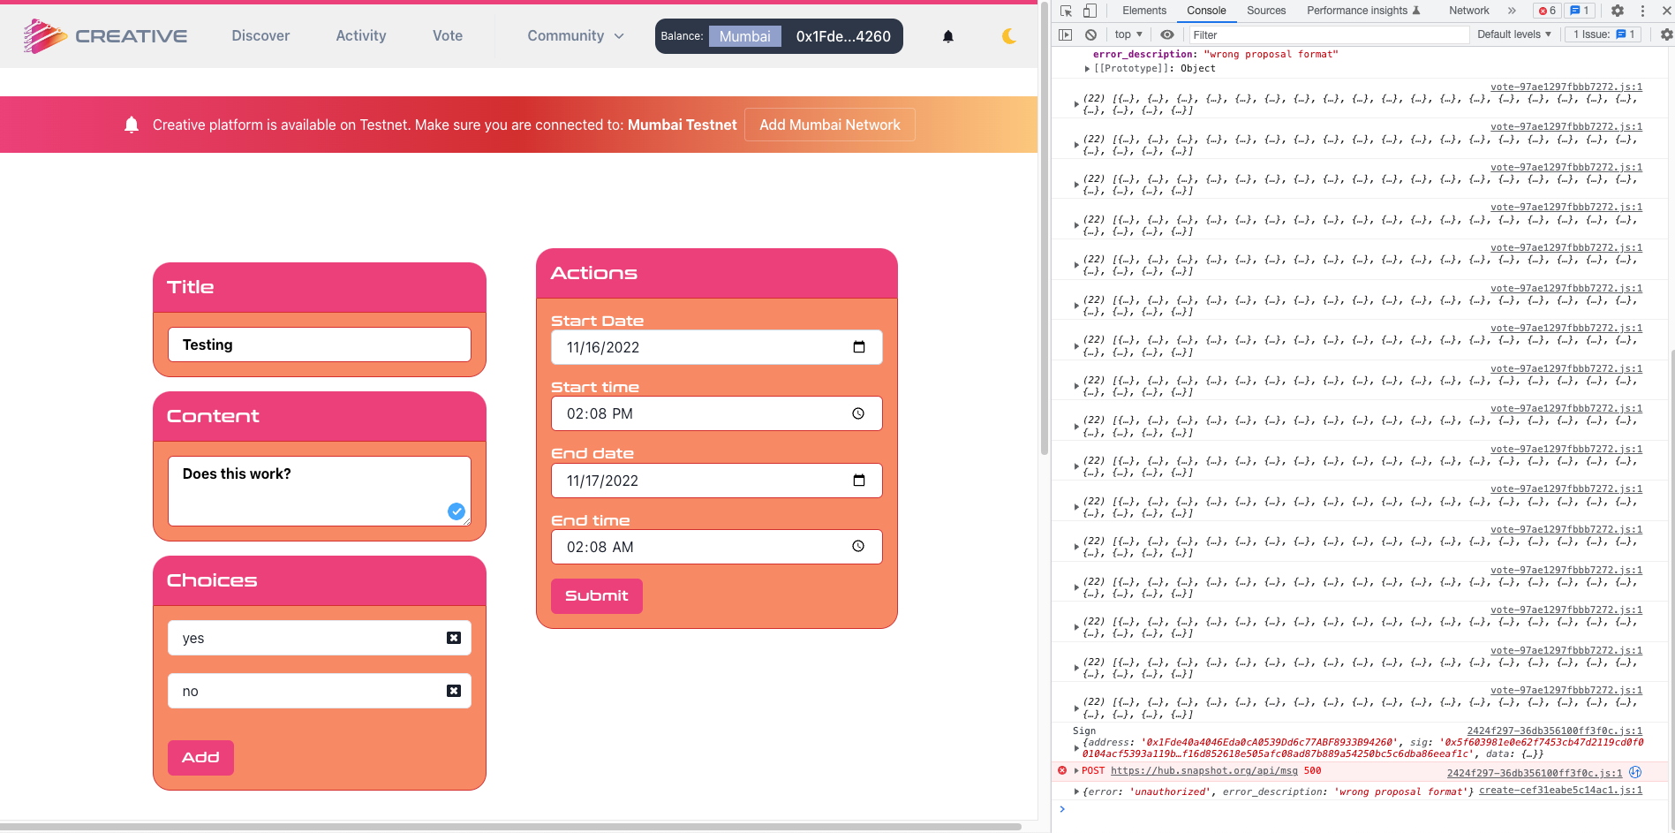Toggle the DevTools device toolbar
Viewport: 1675px width, 833px height.
[1090, 11]
